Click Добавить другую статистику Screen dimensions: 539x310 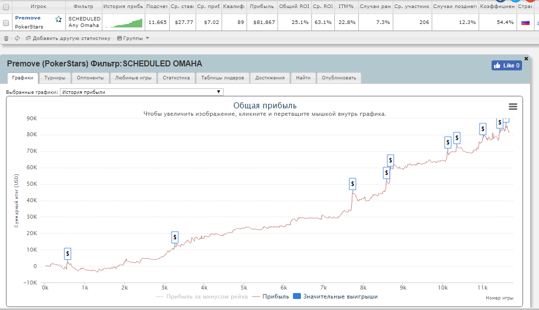[68, 38]
